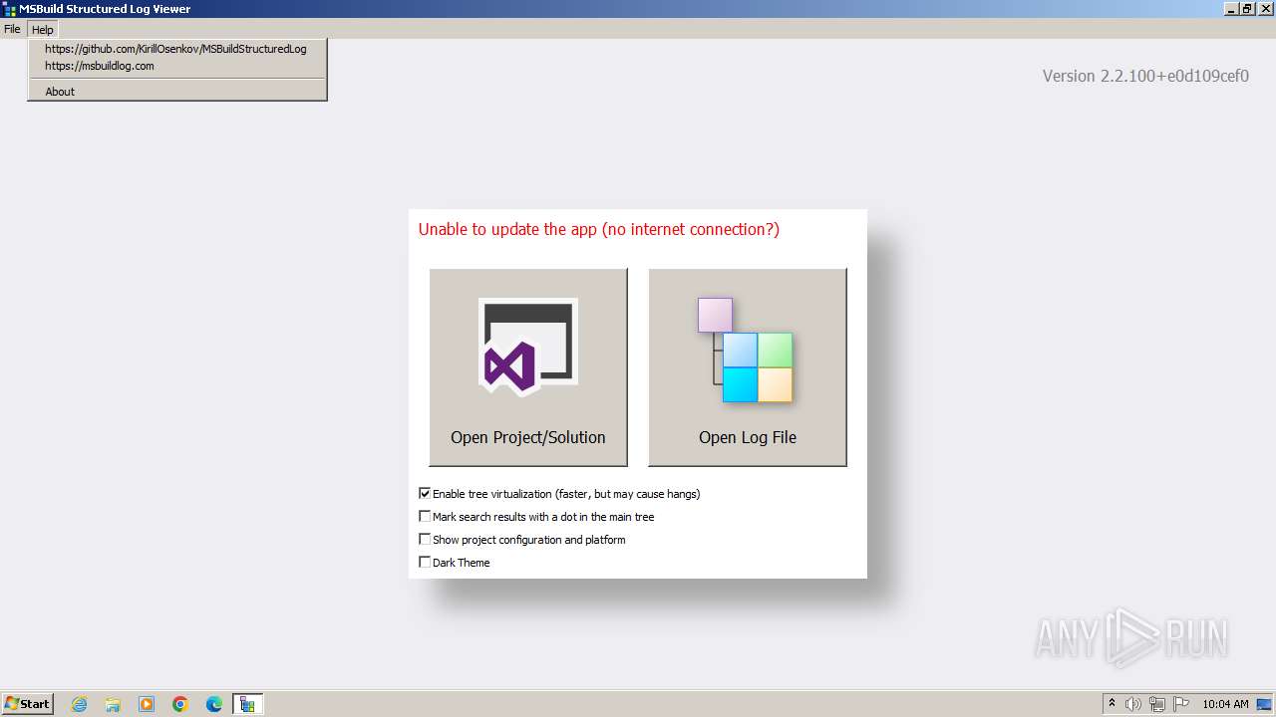Close the Log Viewer window

pyautogui.click(x=1265, y=9)
